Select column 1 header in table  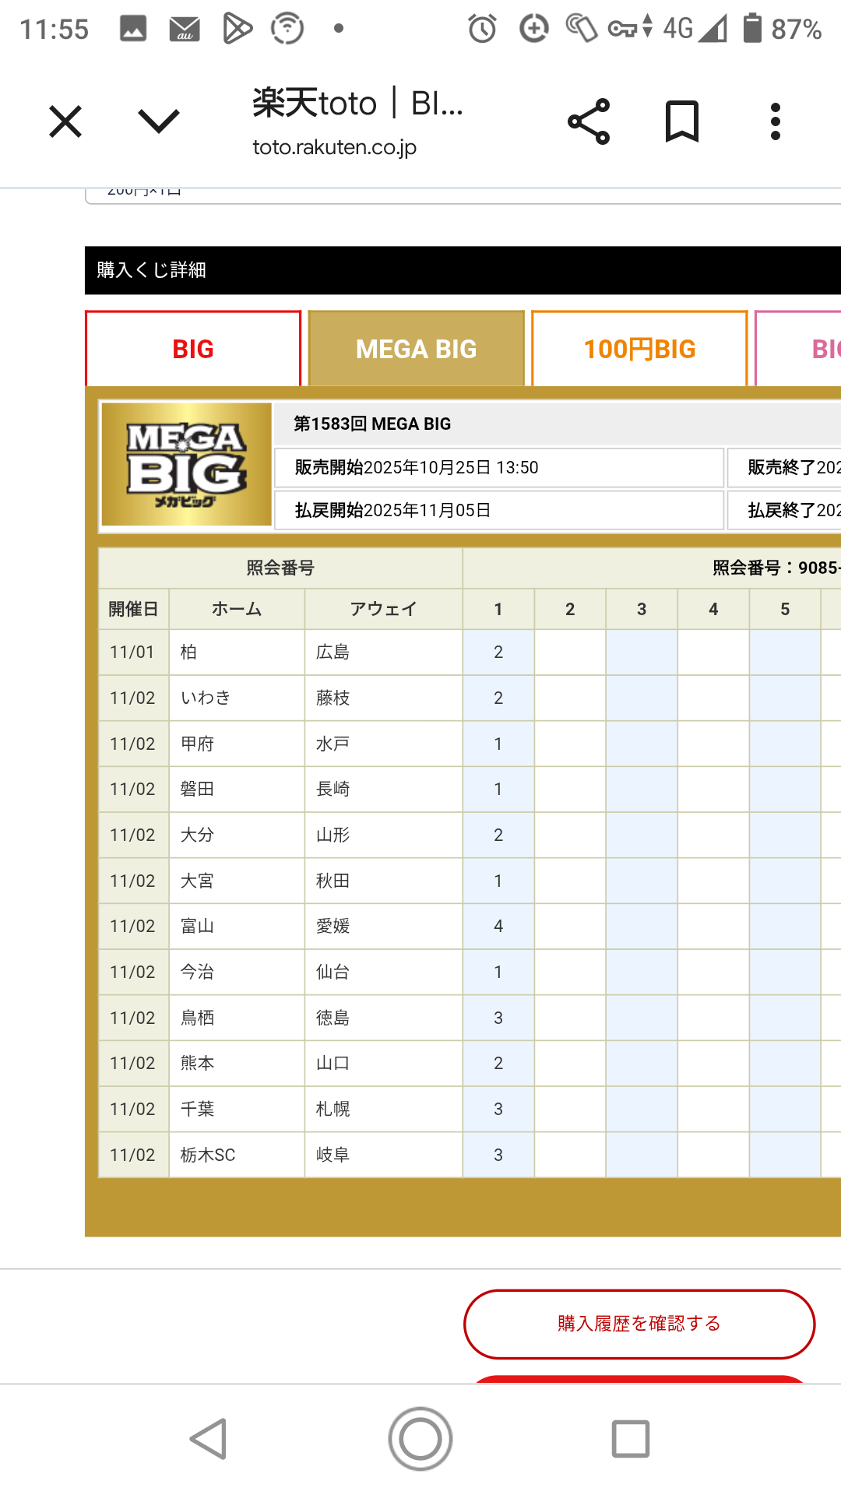(498, 609)
